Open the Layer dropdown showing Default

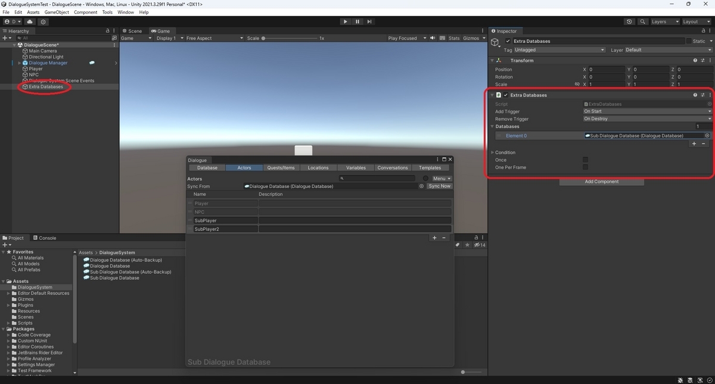pyautogui.click(x=669, y=50)
